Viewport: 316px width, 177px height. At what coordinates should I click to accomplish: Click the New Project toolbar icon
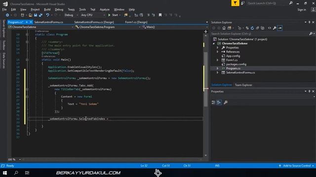(22, 15)
